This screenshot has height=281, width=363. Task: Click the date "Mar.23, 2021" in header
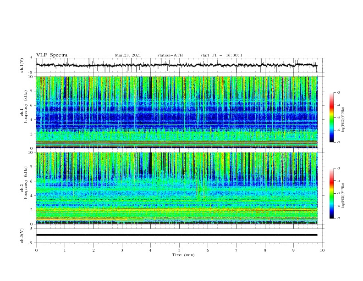click(128, 55)
